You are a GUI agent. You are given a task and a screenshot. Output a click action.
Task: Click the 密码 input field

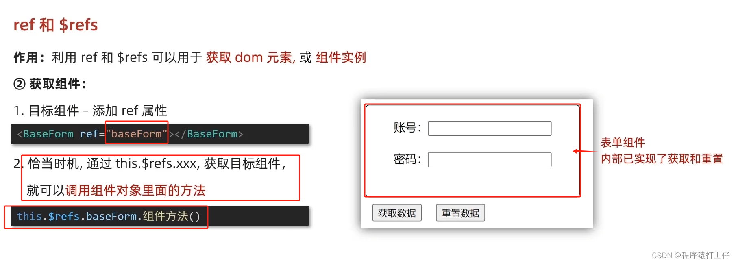pos(490,160)
